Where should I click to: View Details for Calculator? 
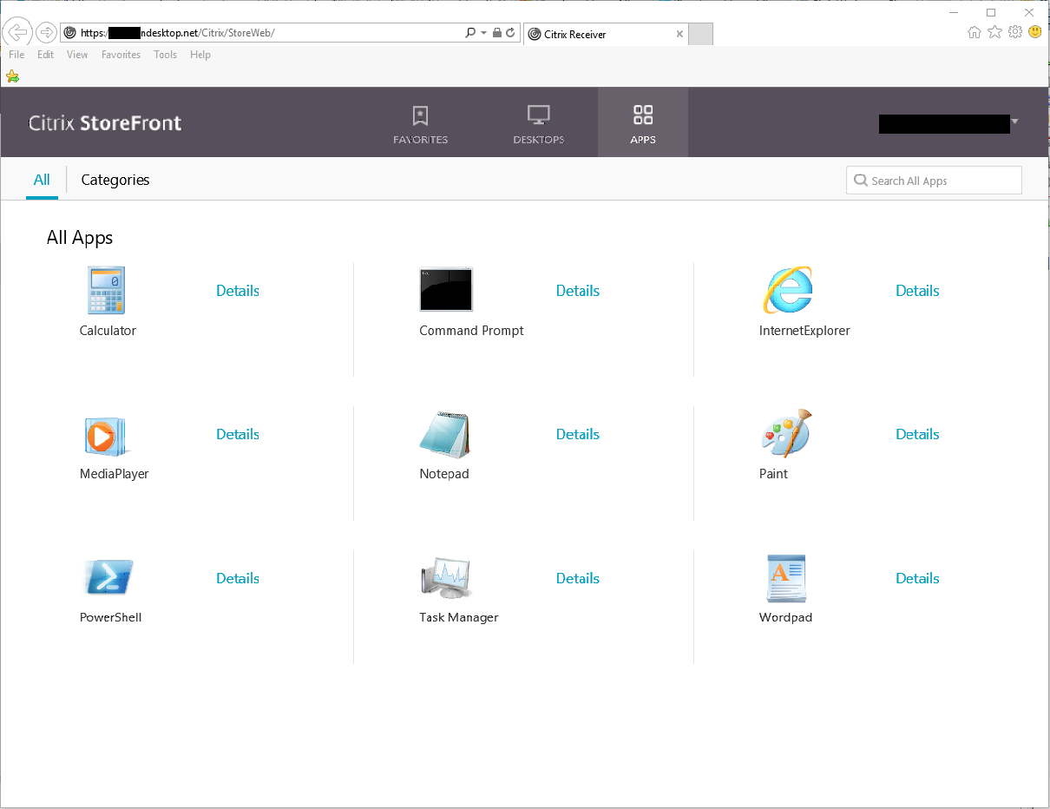[x=238, y=291]
